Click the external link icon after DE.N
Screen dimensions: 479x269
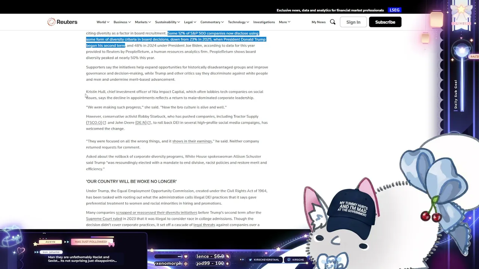(x=149, y=123)
